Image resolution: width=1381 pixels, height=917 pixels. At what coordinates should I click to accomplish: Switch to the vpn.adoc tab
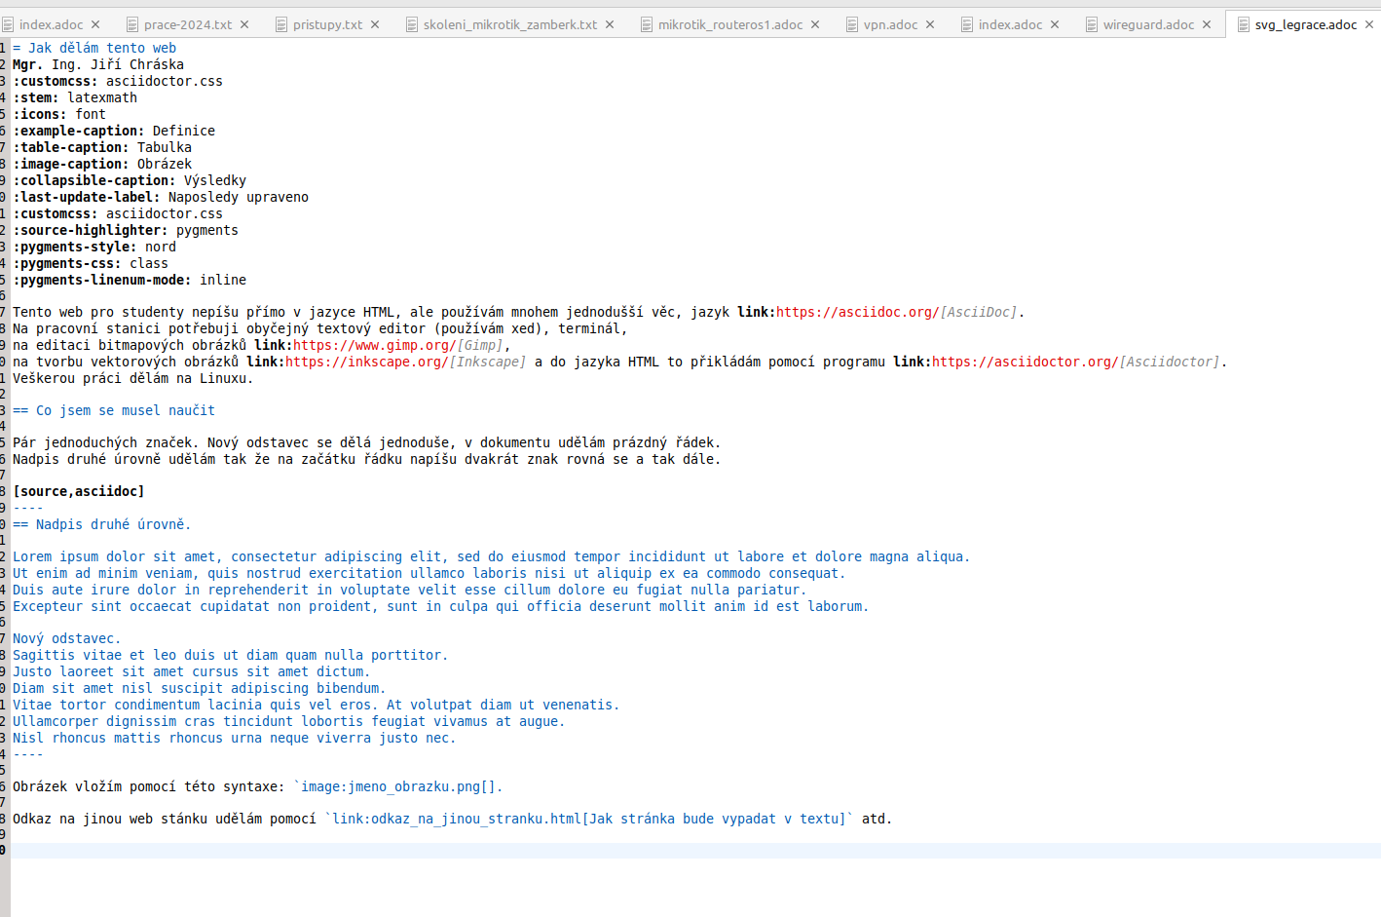point(889,24)
